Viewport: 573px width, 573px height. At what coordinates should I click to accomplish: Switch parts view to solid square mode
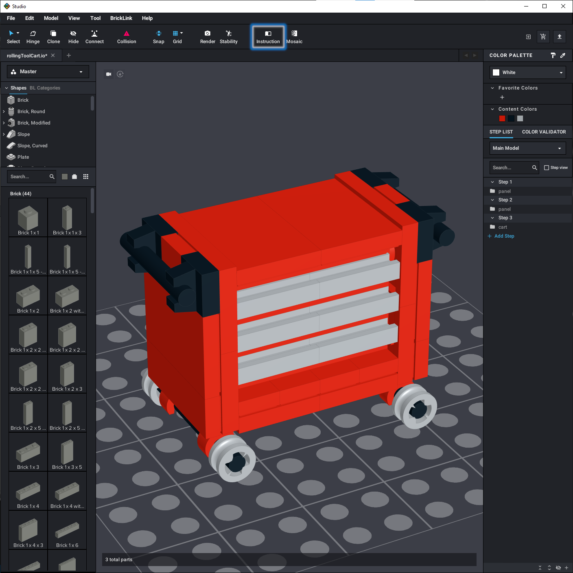pos(64,177)
